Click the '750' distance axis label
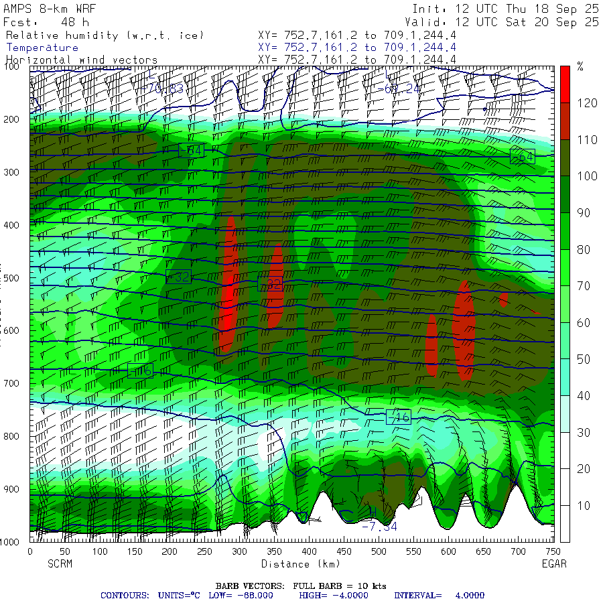Image resolution: width=603 pixels, height=603 pixels. tap(553, 551)
